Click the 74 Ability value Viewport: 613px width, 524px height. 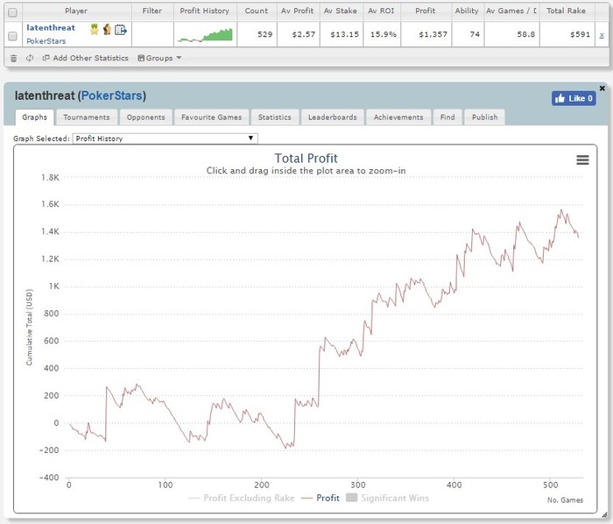[x=475, y=34]
